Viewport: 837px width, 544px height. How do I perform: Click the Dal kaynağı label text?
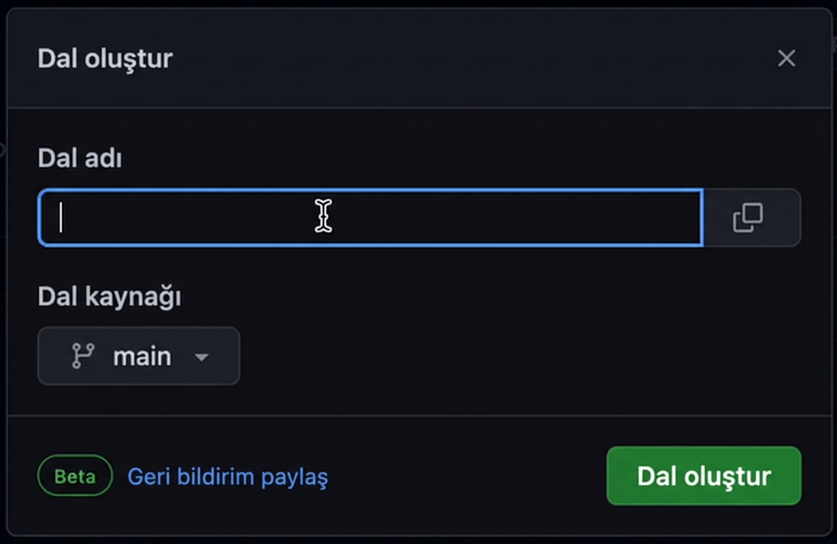(x=109, y=296)
